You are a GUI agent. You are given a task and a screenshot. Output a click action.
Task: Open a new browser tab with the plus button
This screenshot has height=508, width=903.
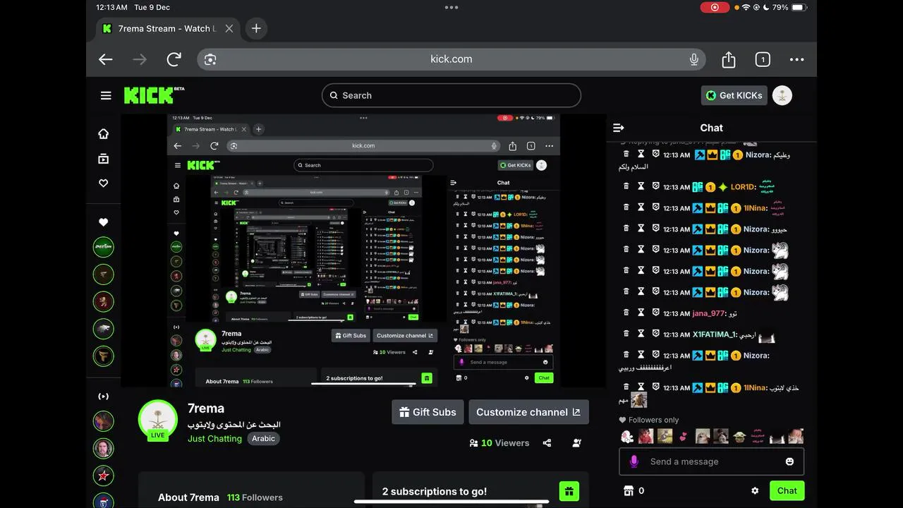coord(256,28)
